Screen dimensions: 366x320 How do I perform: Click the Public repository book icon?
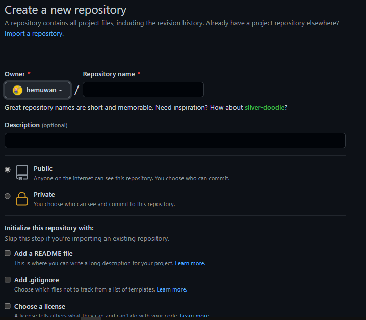point(22,172)
